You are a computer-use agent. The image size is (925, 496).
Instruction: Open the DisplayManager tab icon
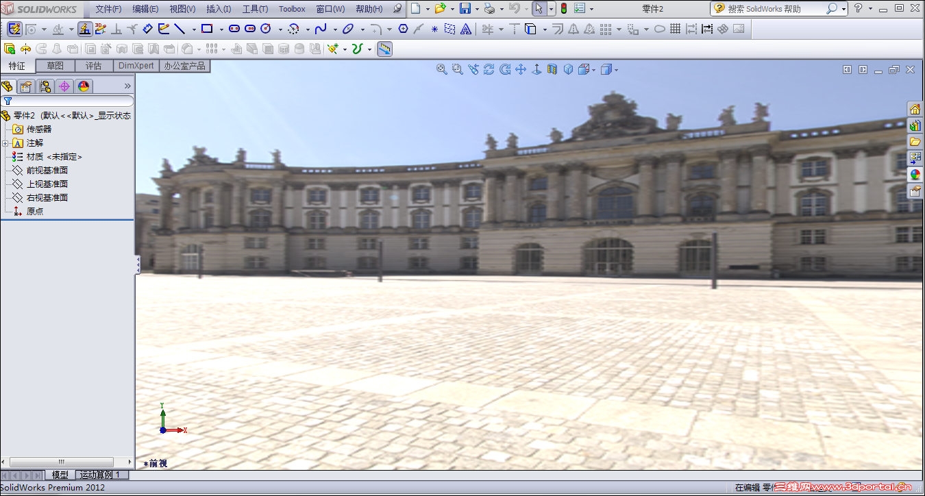click(x=84, y=86)
